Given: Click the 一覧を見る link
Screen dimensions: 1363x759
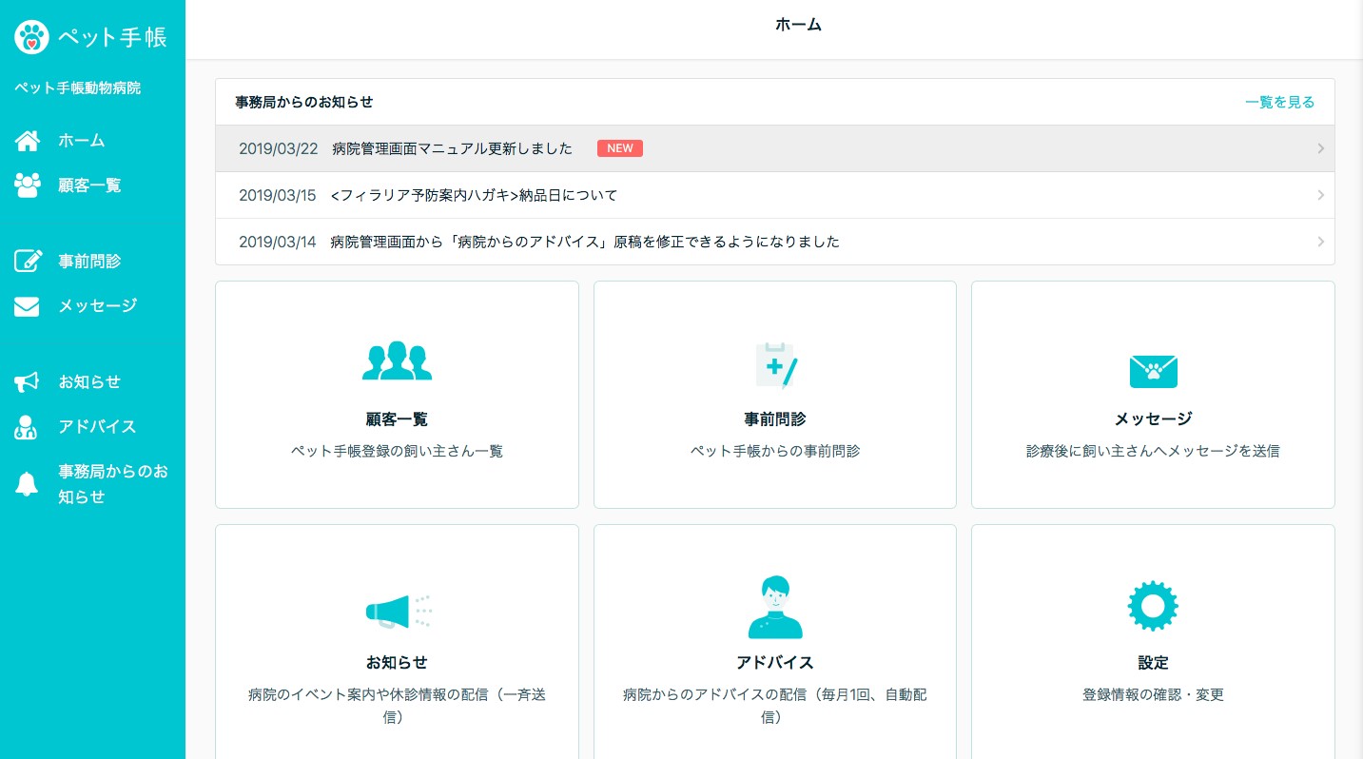Looking at the screenshot, I should pyautogui.click(x=1280, y=102).
